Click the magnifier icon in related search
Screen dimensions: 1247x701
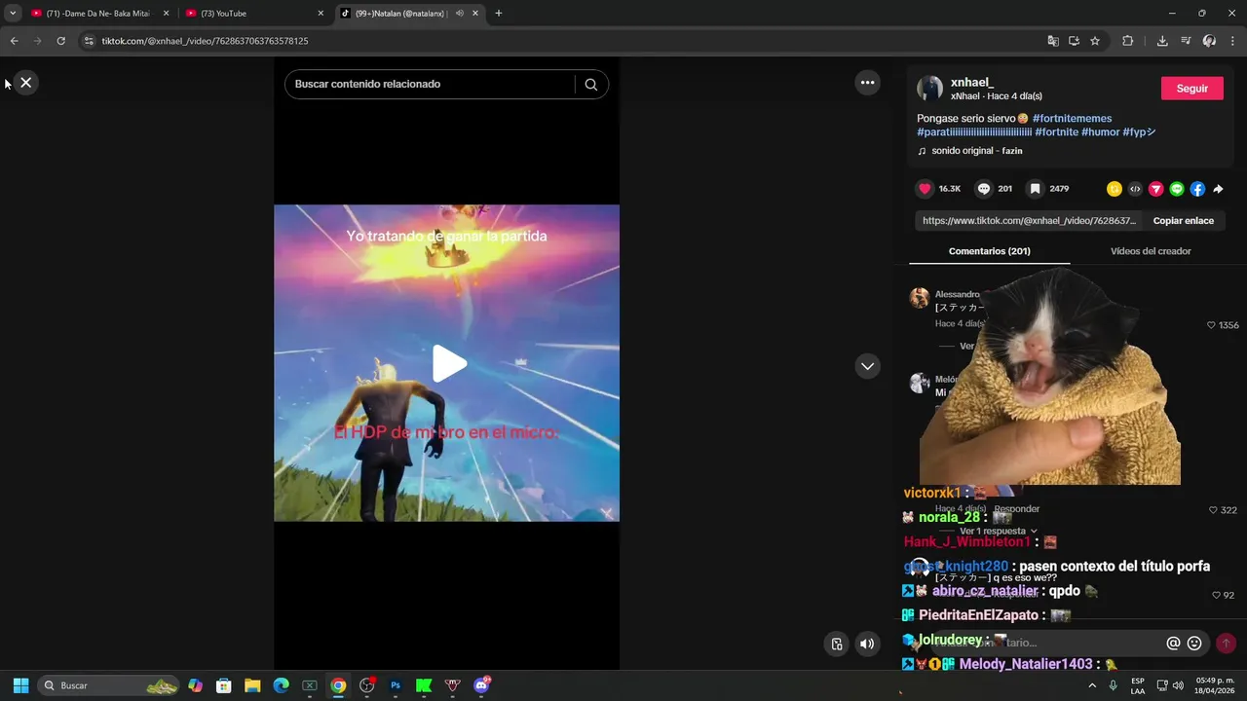tap(590, 85)
